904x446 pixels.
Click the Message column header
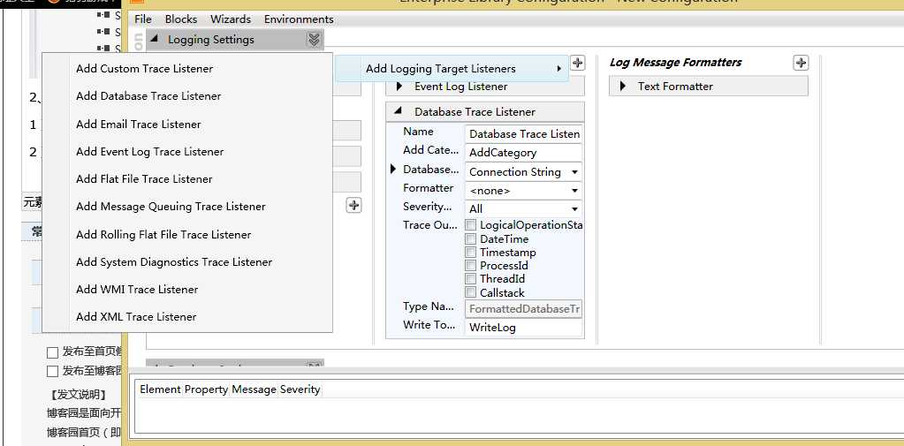pyautogui.click(x=254, y=389)
